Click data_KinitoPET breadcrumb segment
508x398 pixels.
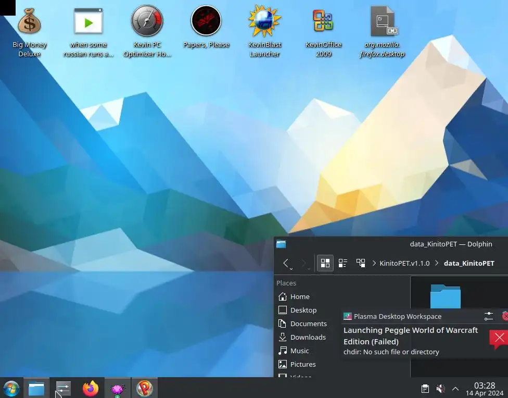point(469,263)
